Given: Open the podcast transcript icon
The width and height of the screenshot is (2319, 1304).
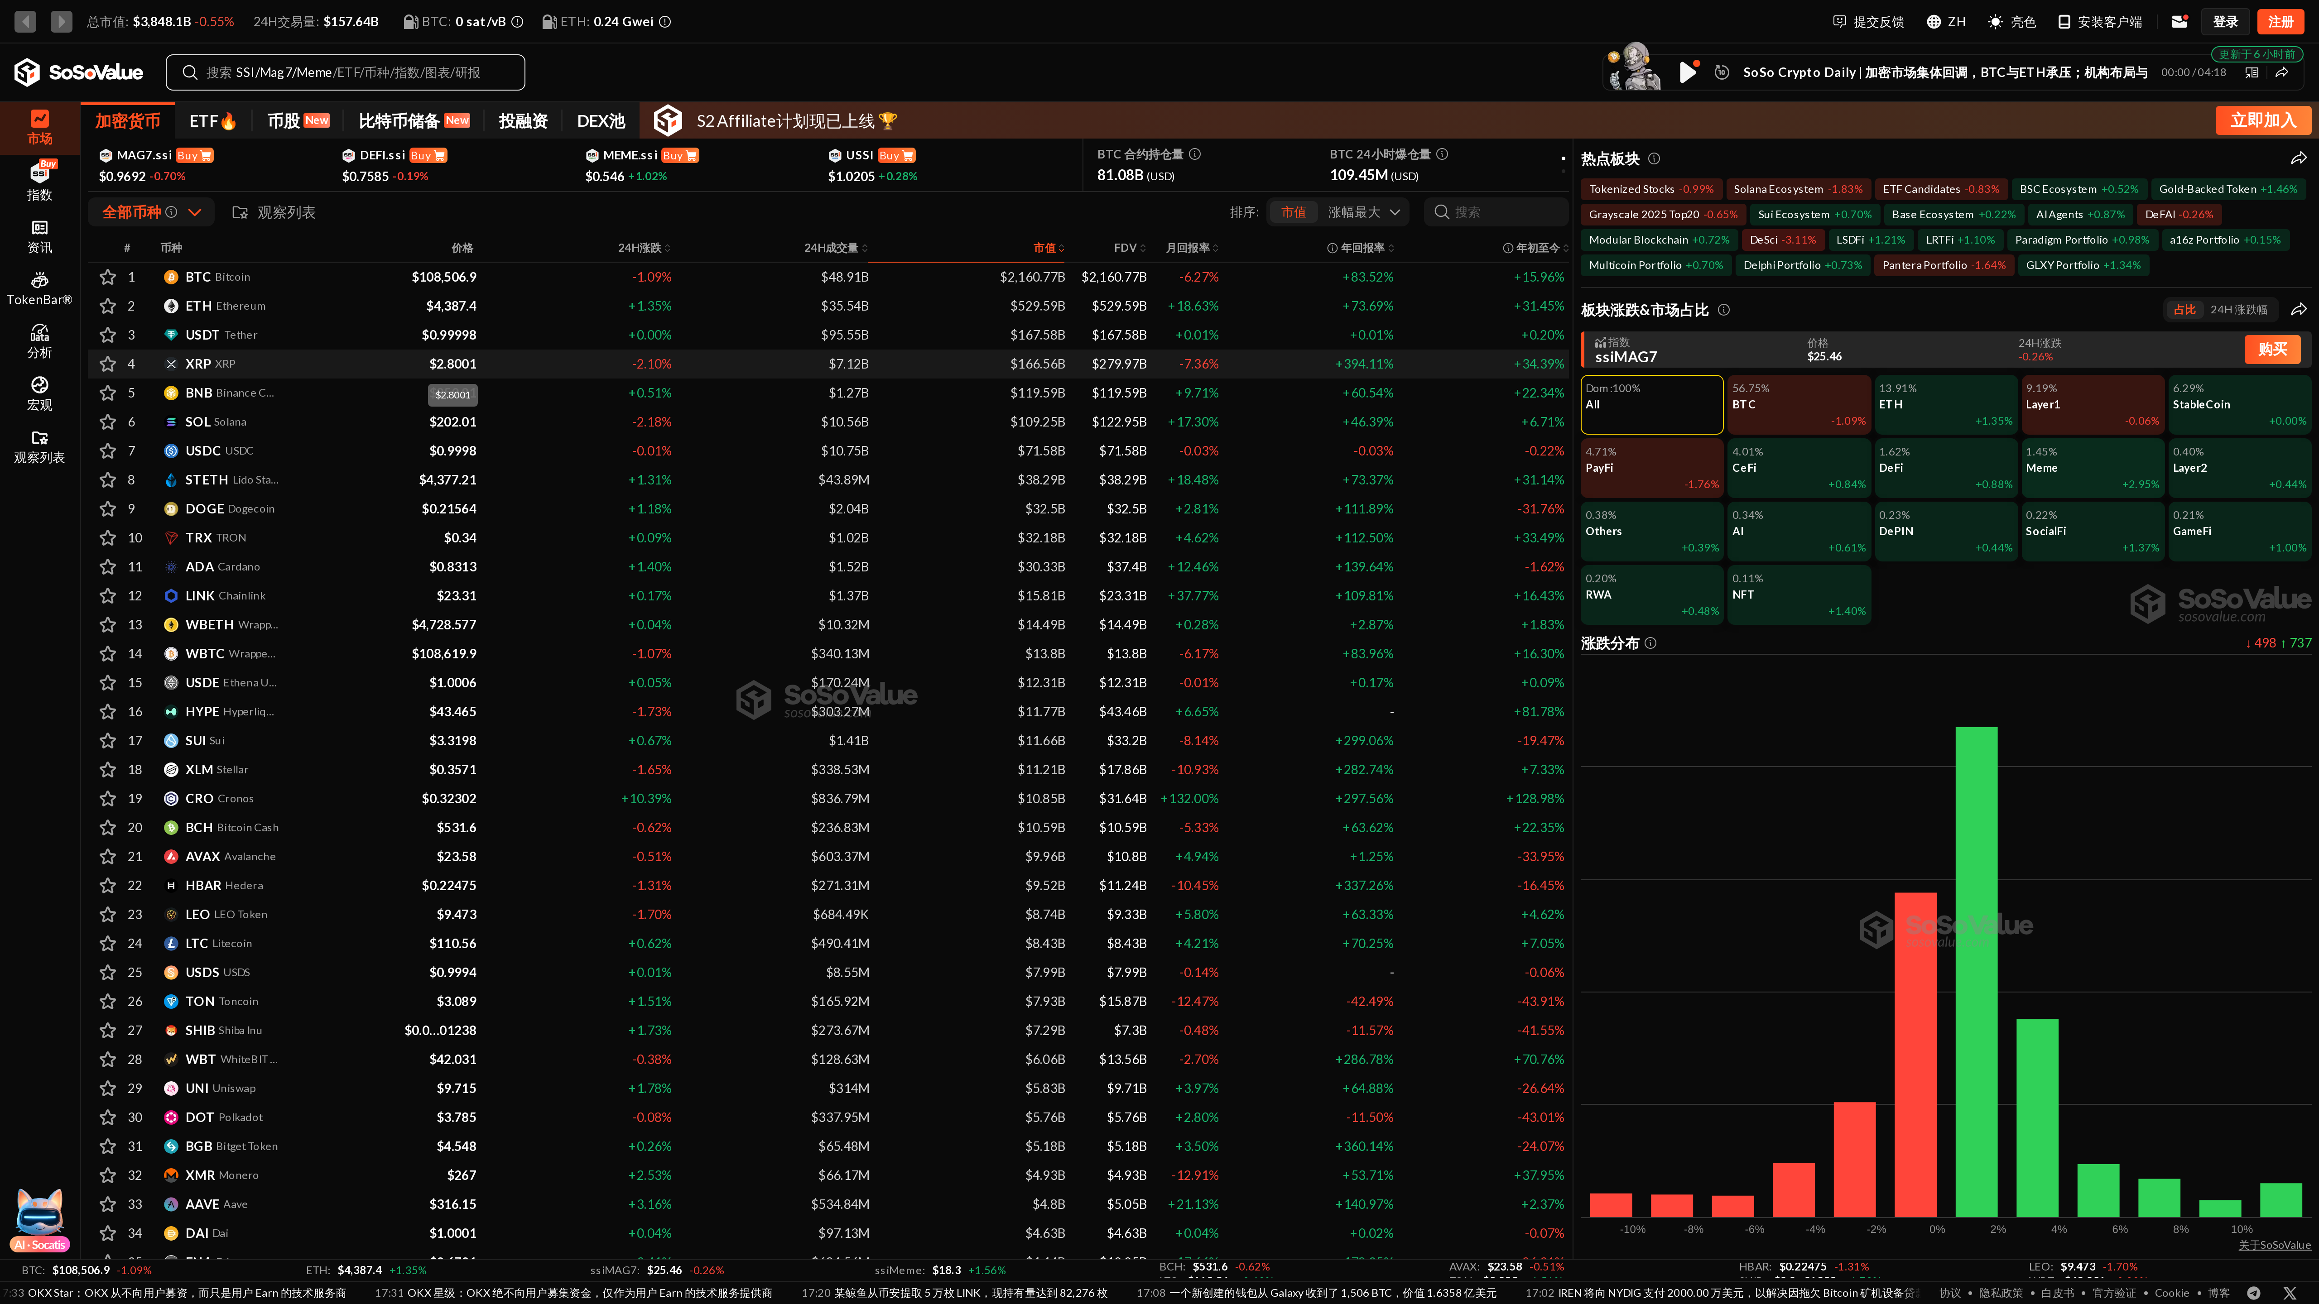Looking at the screenshot, I should click(2252, 72).
